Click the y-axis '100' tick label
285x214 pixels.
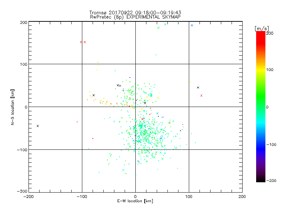pyautogui.click(x=24, y=64)
